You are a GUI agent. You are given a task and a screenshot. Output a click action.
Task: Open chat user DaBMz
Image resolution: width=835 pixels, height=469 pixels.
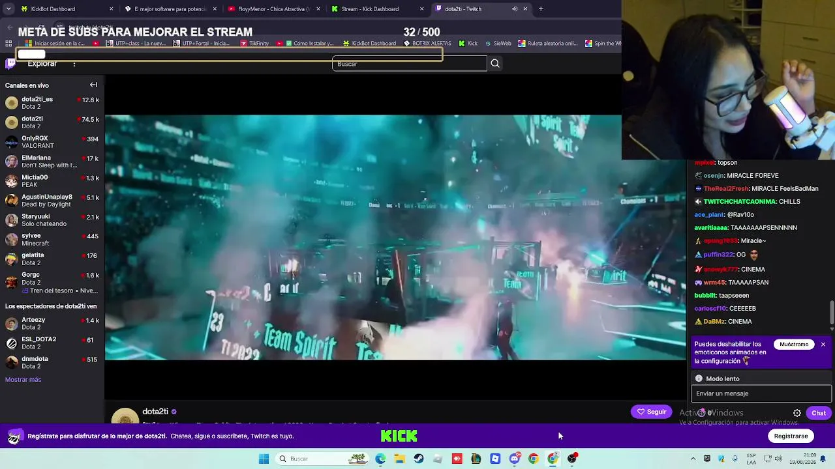tap(714, 322)
